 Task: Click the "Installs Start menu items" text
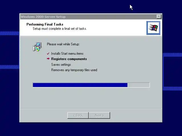(x=67, y=54)
